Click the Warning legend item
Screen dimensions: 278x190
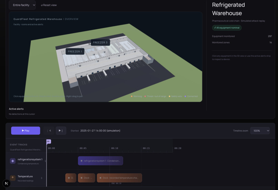pos(136,96)
